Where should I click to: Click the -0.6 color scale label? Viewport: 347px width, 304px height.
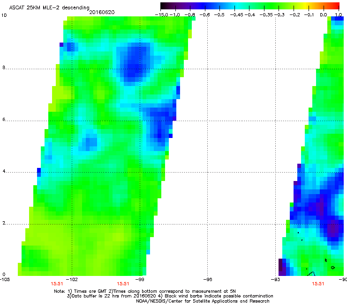205,15
